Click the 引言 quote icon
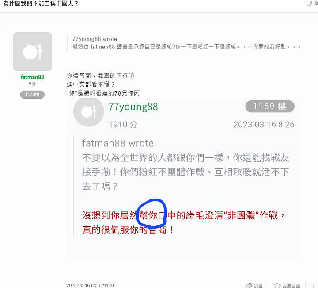Viewport: 318px width, 288px height. [x=249, y=285]
